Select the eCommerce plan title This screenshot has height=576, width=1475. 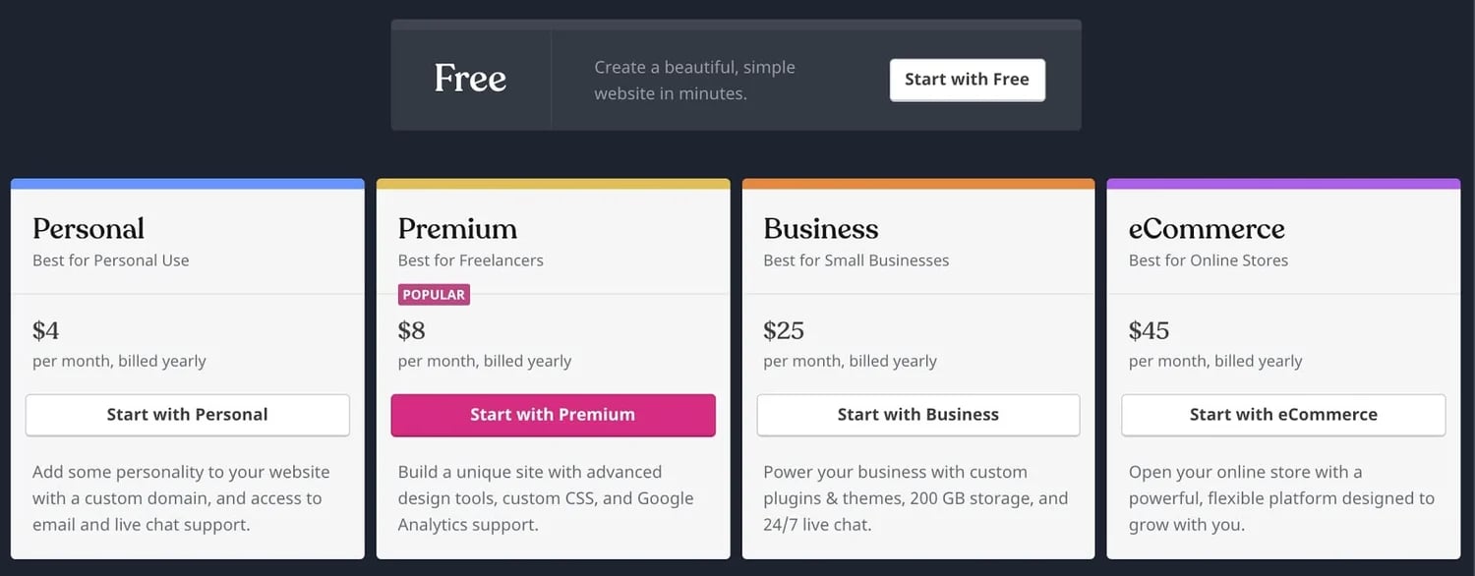tap(1207, 229)
